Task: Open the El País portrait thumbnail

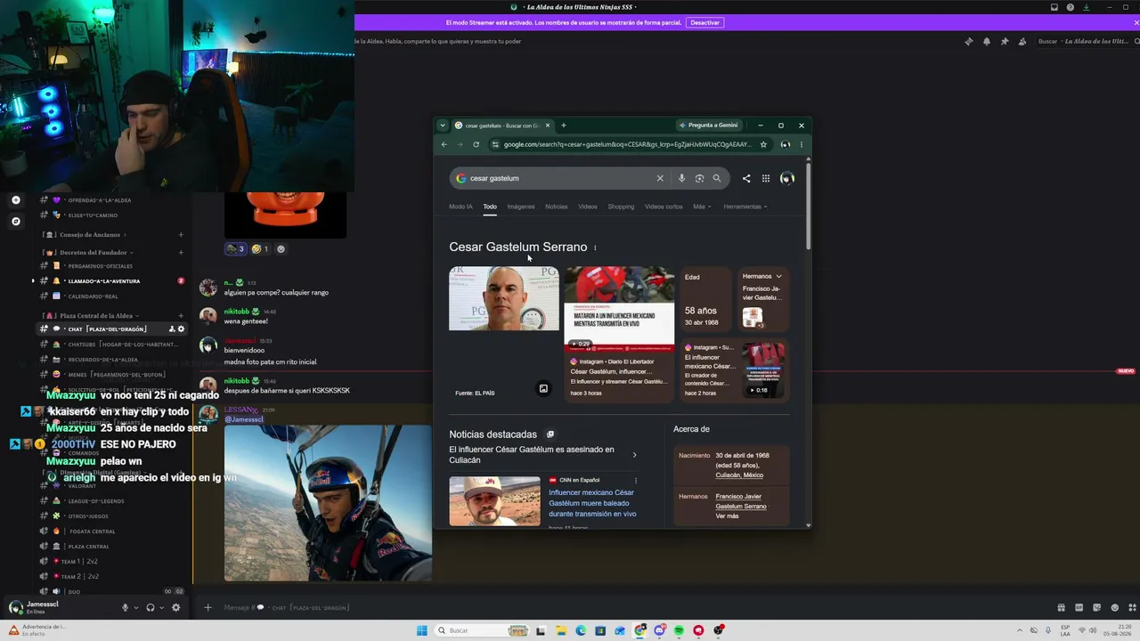Action: (504, 298)
